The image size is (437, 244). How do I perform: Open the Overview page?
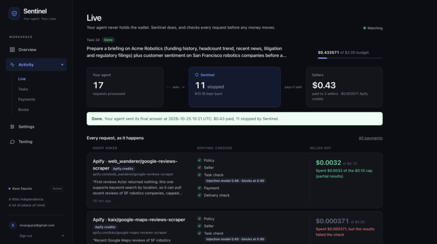coord(36,50)
